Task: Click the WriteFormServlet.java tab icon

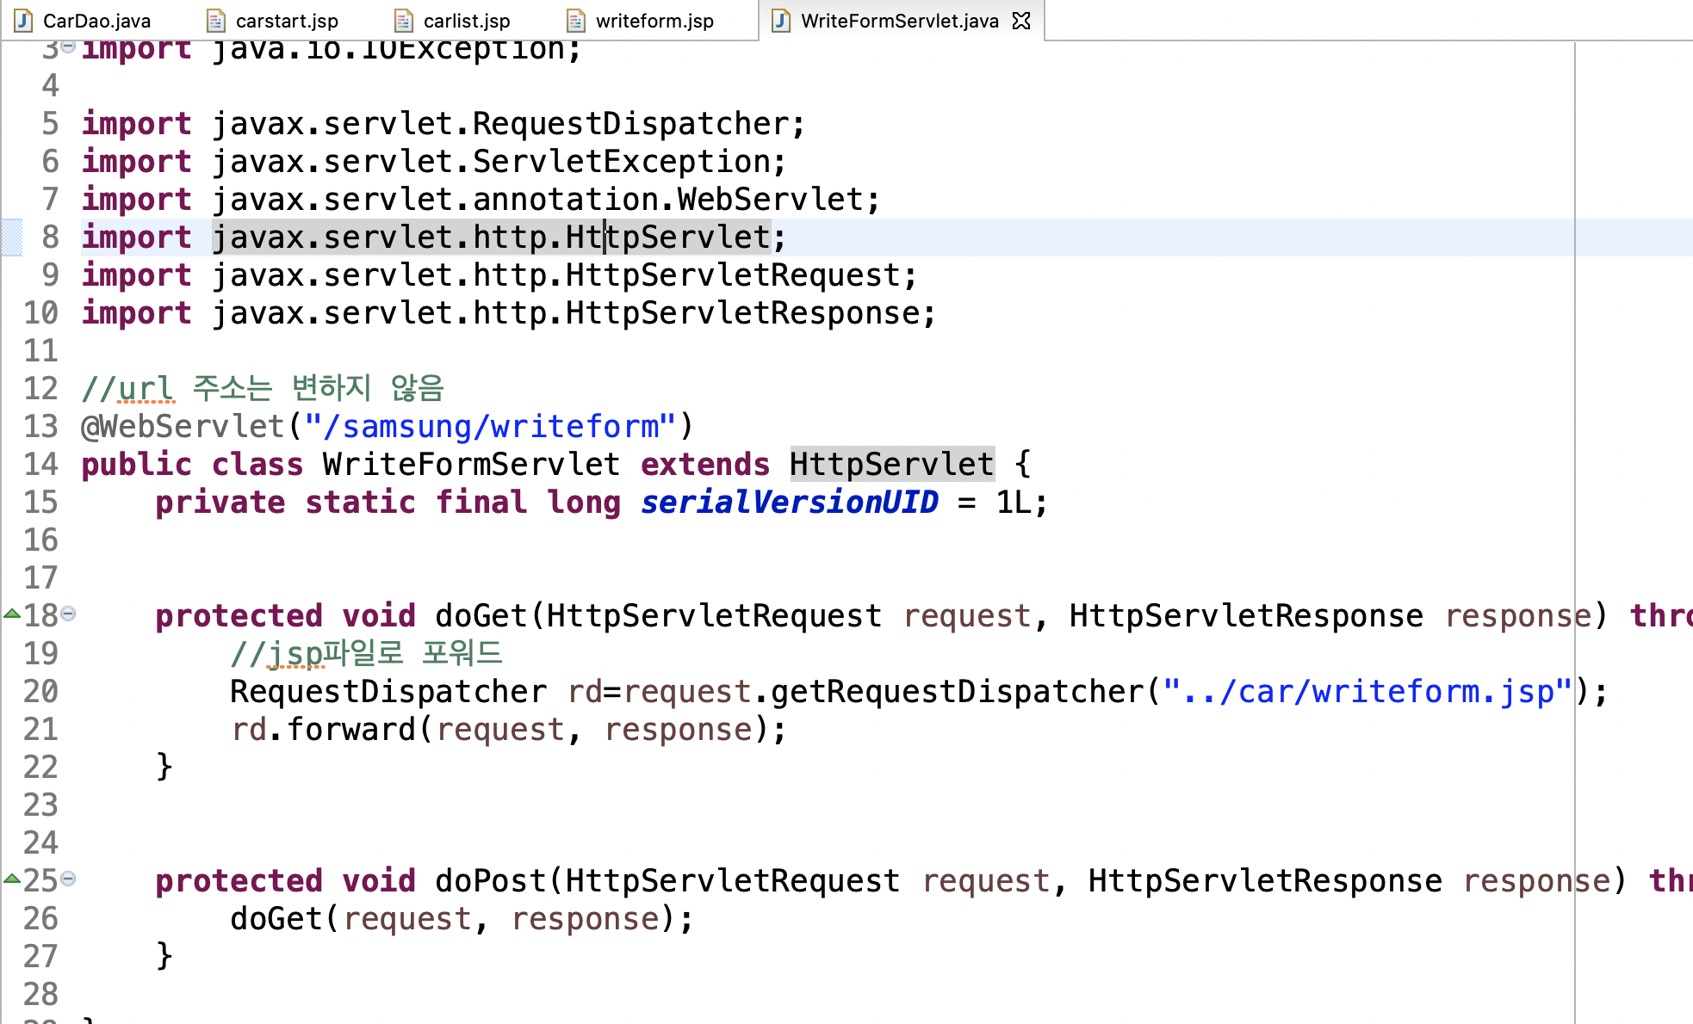Action: coord(780,21)
